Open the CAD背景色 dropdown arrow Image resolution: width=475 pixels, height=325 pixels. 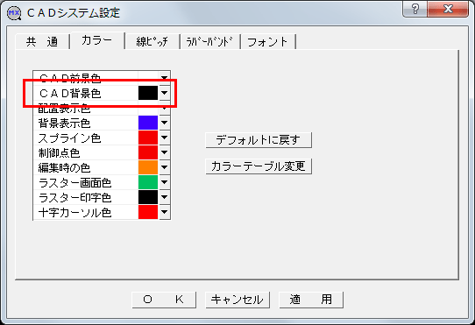tap(164, 93)
